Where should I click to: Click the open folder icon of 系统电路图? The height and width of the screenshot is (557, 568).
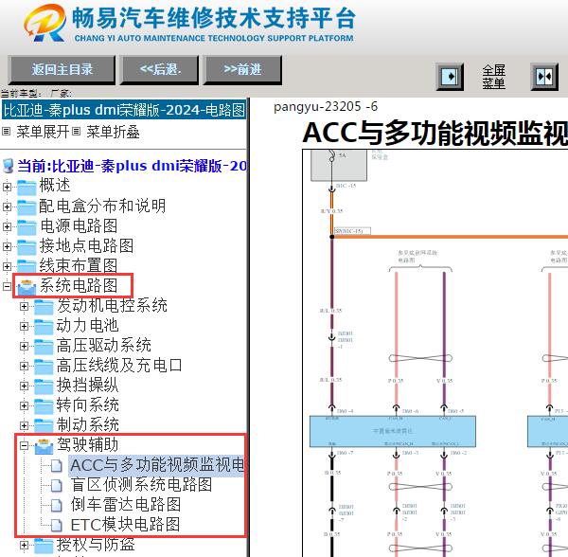coord(27,287)
